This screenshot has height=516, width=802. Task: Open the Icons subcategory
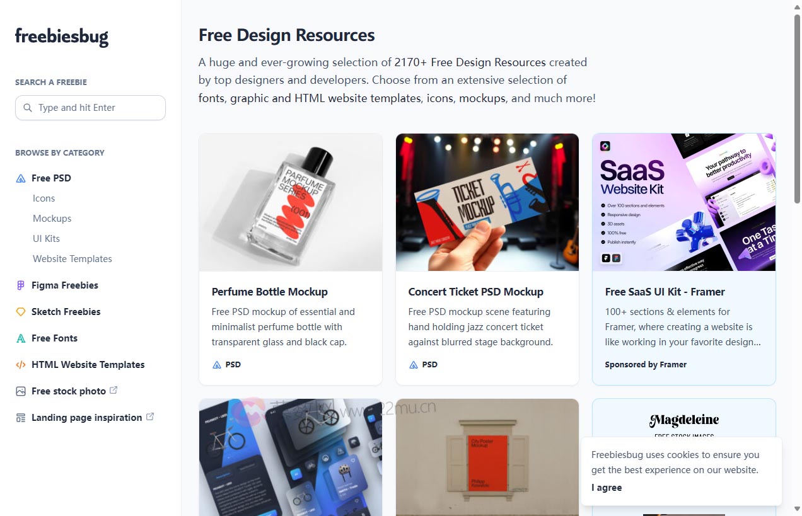[x=44, y=198]
